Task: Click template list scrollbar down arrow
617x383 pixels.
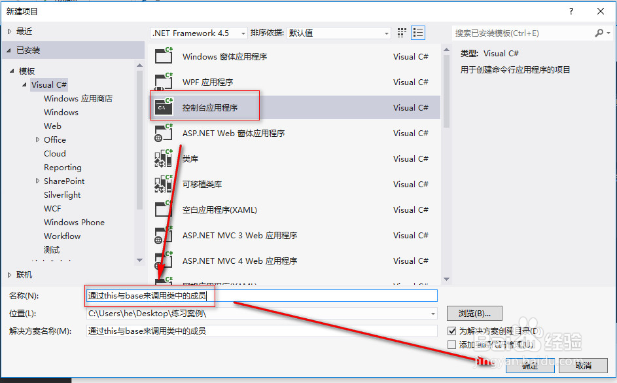Action: pyautogui.click(x=446, y=279)
